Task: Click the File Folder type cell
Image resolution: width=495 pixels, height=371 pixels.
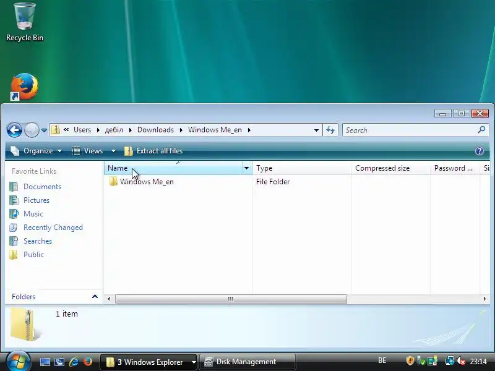Action: pos(273,182)
